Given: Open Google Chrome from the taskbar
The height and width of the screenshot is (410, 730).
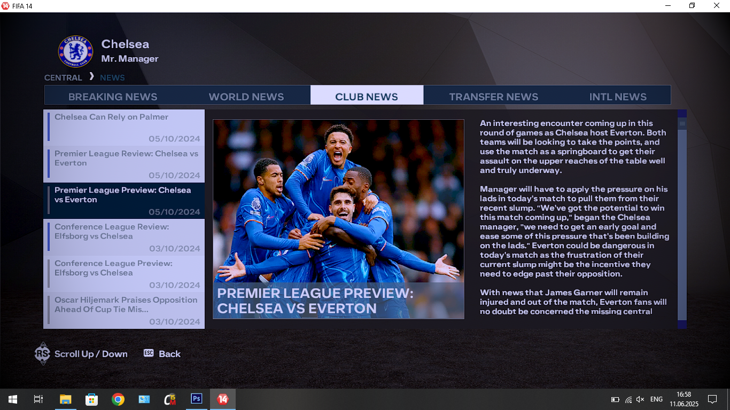Looking at the screenshot, I should point(118,399).
